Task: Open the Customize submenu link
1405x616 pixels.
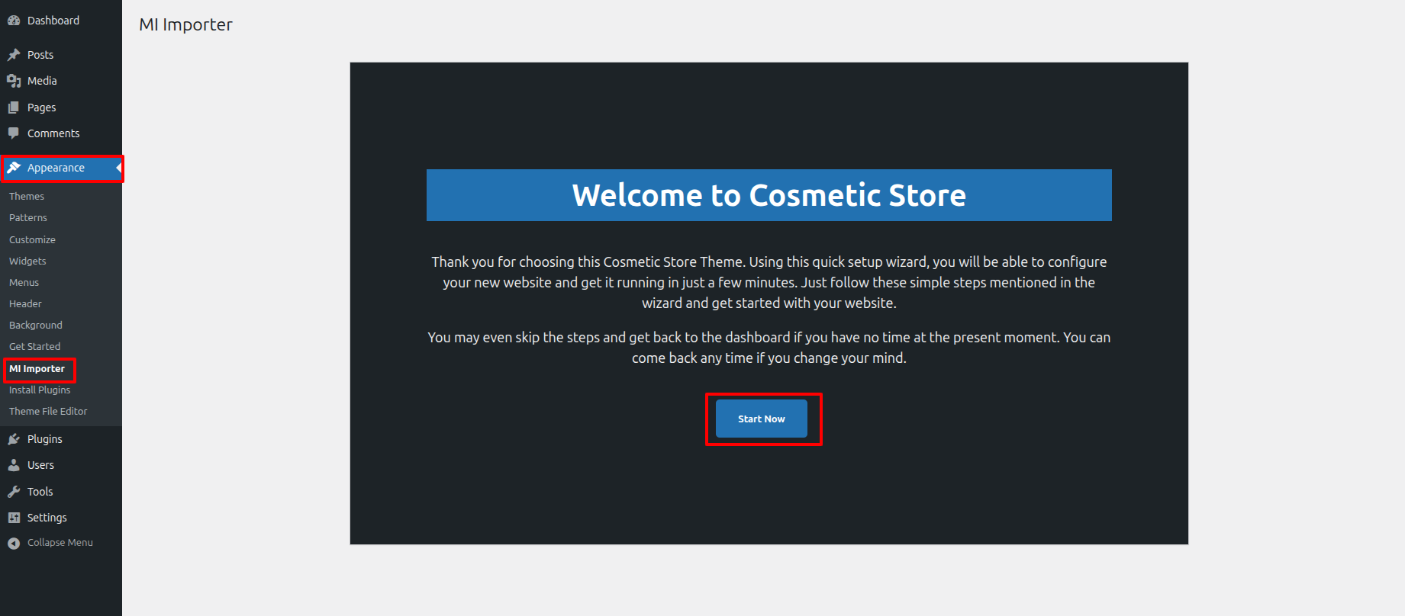Action: tap(32, 239)
